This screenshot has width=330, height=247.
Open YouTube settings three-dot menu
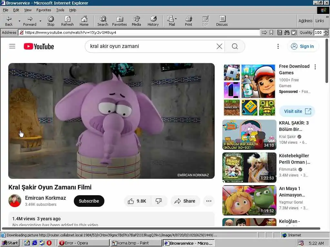[278, 46]
